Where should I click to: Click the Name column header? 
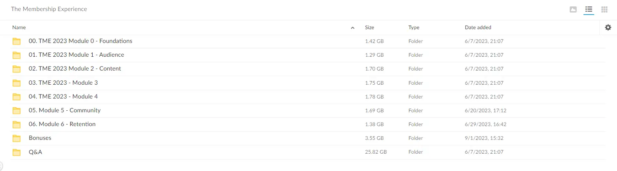pyautogui.click(x=19, y=28)
